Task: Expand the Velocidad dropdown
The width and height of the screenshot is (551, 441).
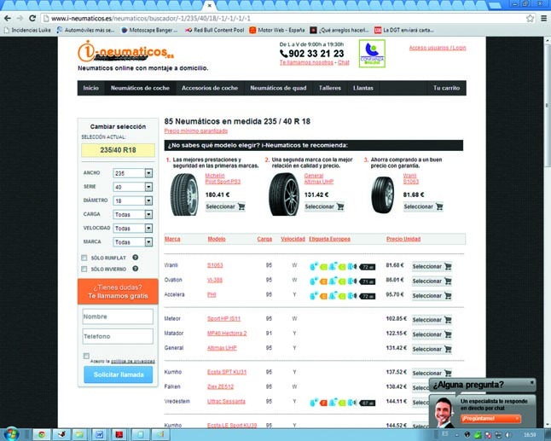Action: [133, 228]
